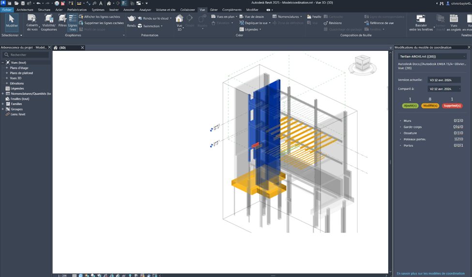Select Feuilles (tout) in browser

20,99
